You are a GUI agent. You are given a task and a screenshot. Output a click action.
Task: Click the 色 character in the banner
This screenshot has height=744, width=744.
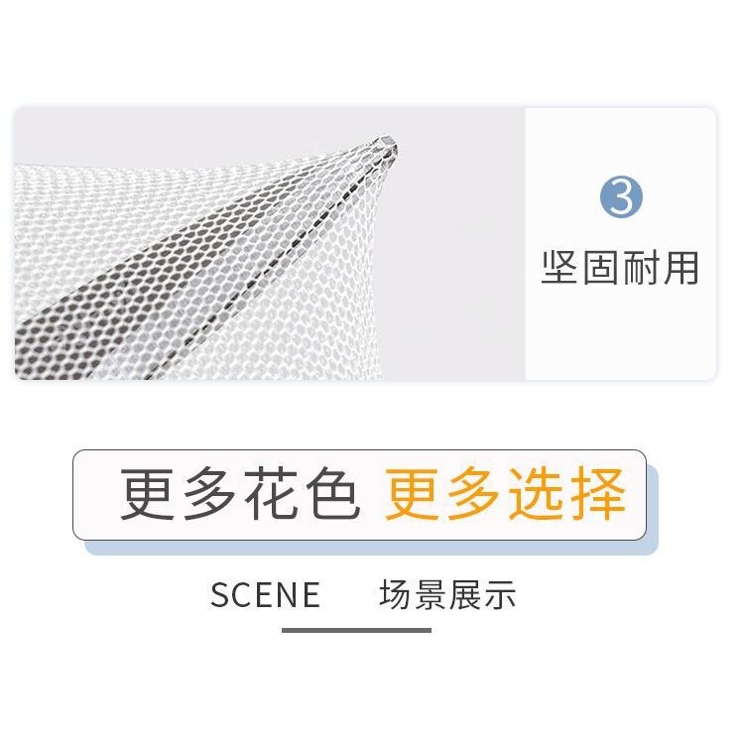pos(332,494)
